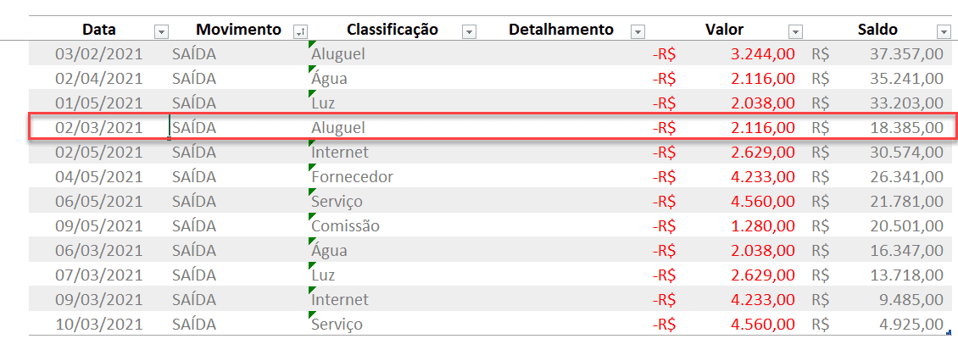
Task: Select the Saldo cell showing 37.357,00
Action: [x=878, y=53]
